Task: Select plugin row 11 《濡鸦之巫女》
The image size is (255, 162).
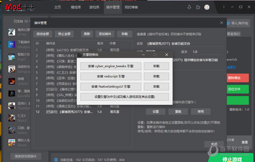Action: click(83, 106)
